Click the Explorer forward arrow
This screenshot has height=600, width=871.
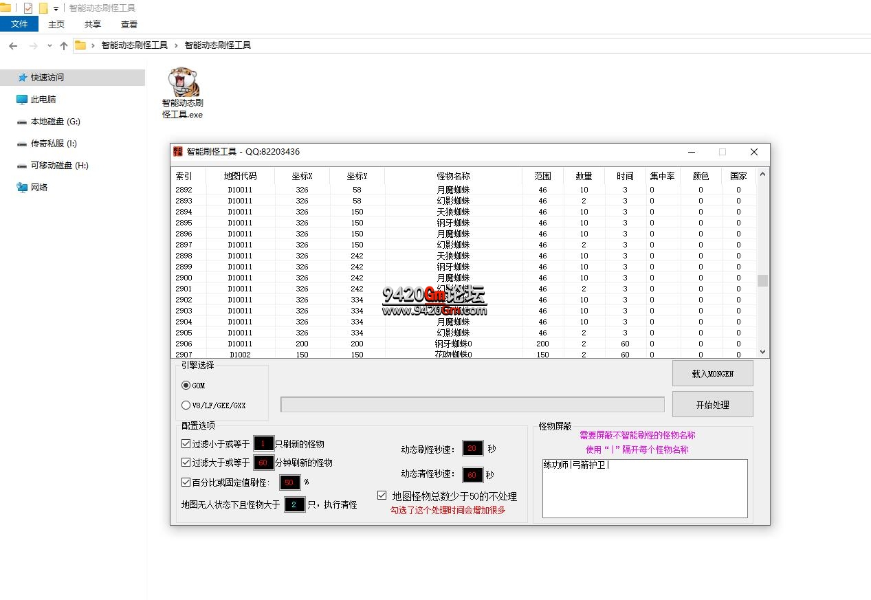[x=33, y=45]
